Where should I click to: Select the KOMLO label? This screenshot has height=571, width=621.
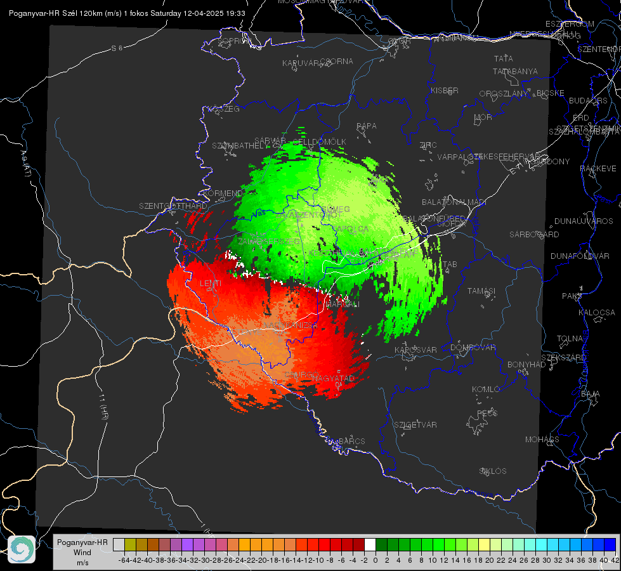click(486, 390)
